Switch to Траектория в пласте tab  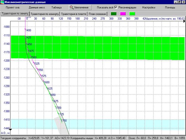(x=73, y=14)
